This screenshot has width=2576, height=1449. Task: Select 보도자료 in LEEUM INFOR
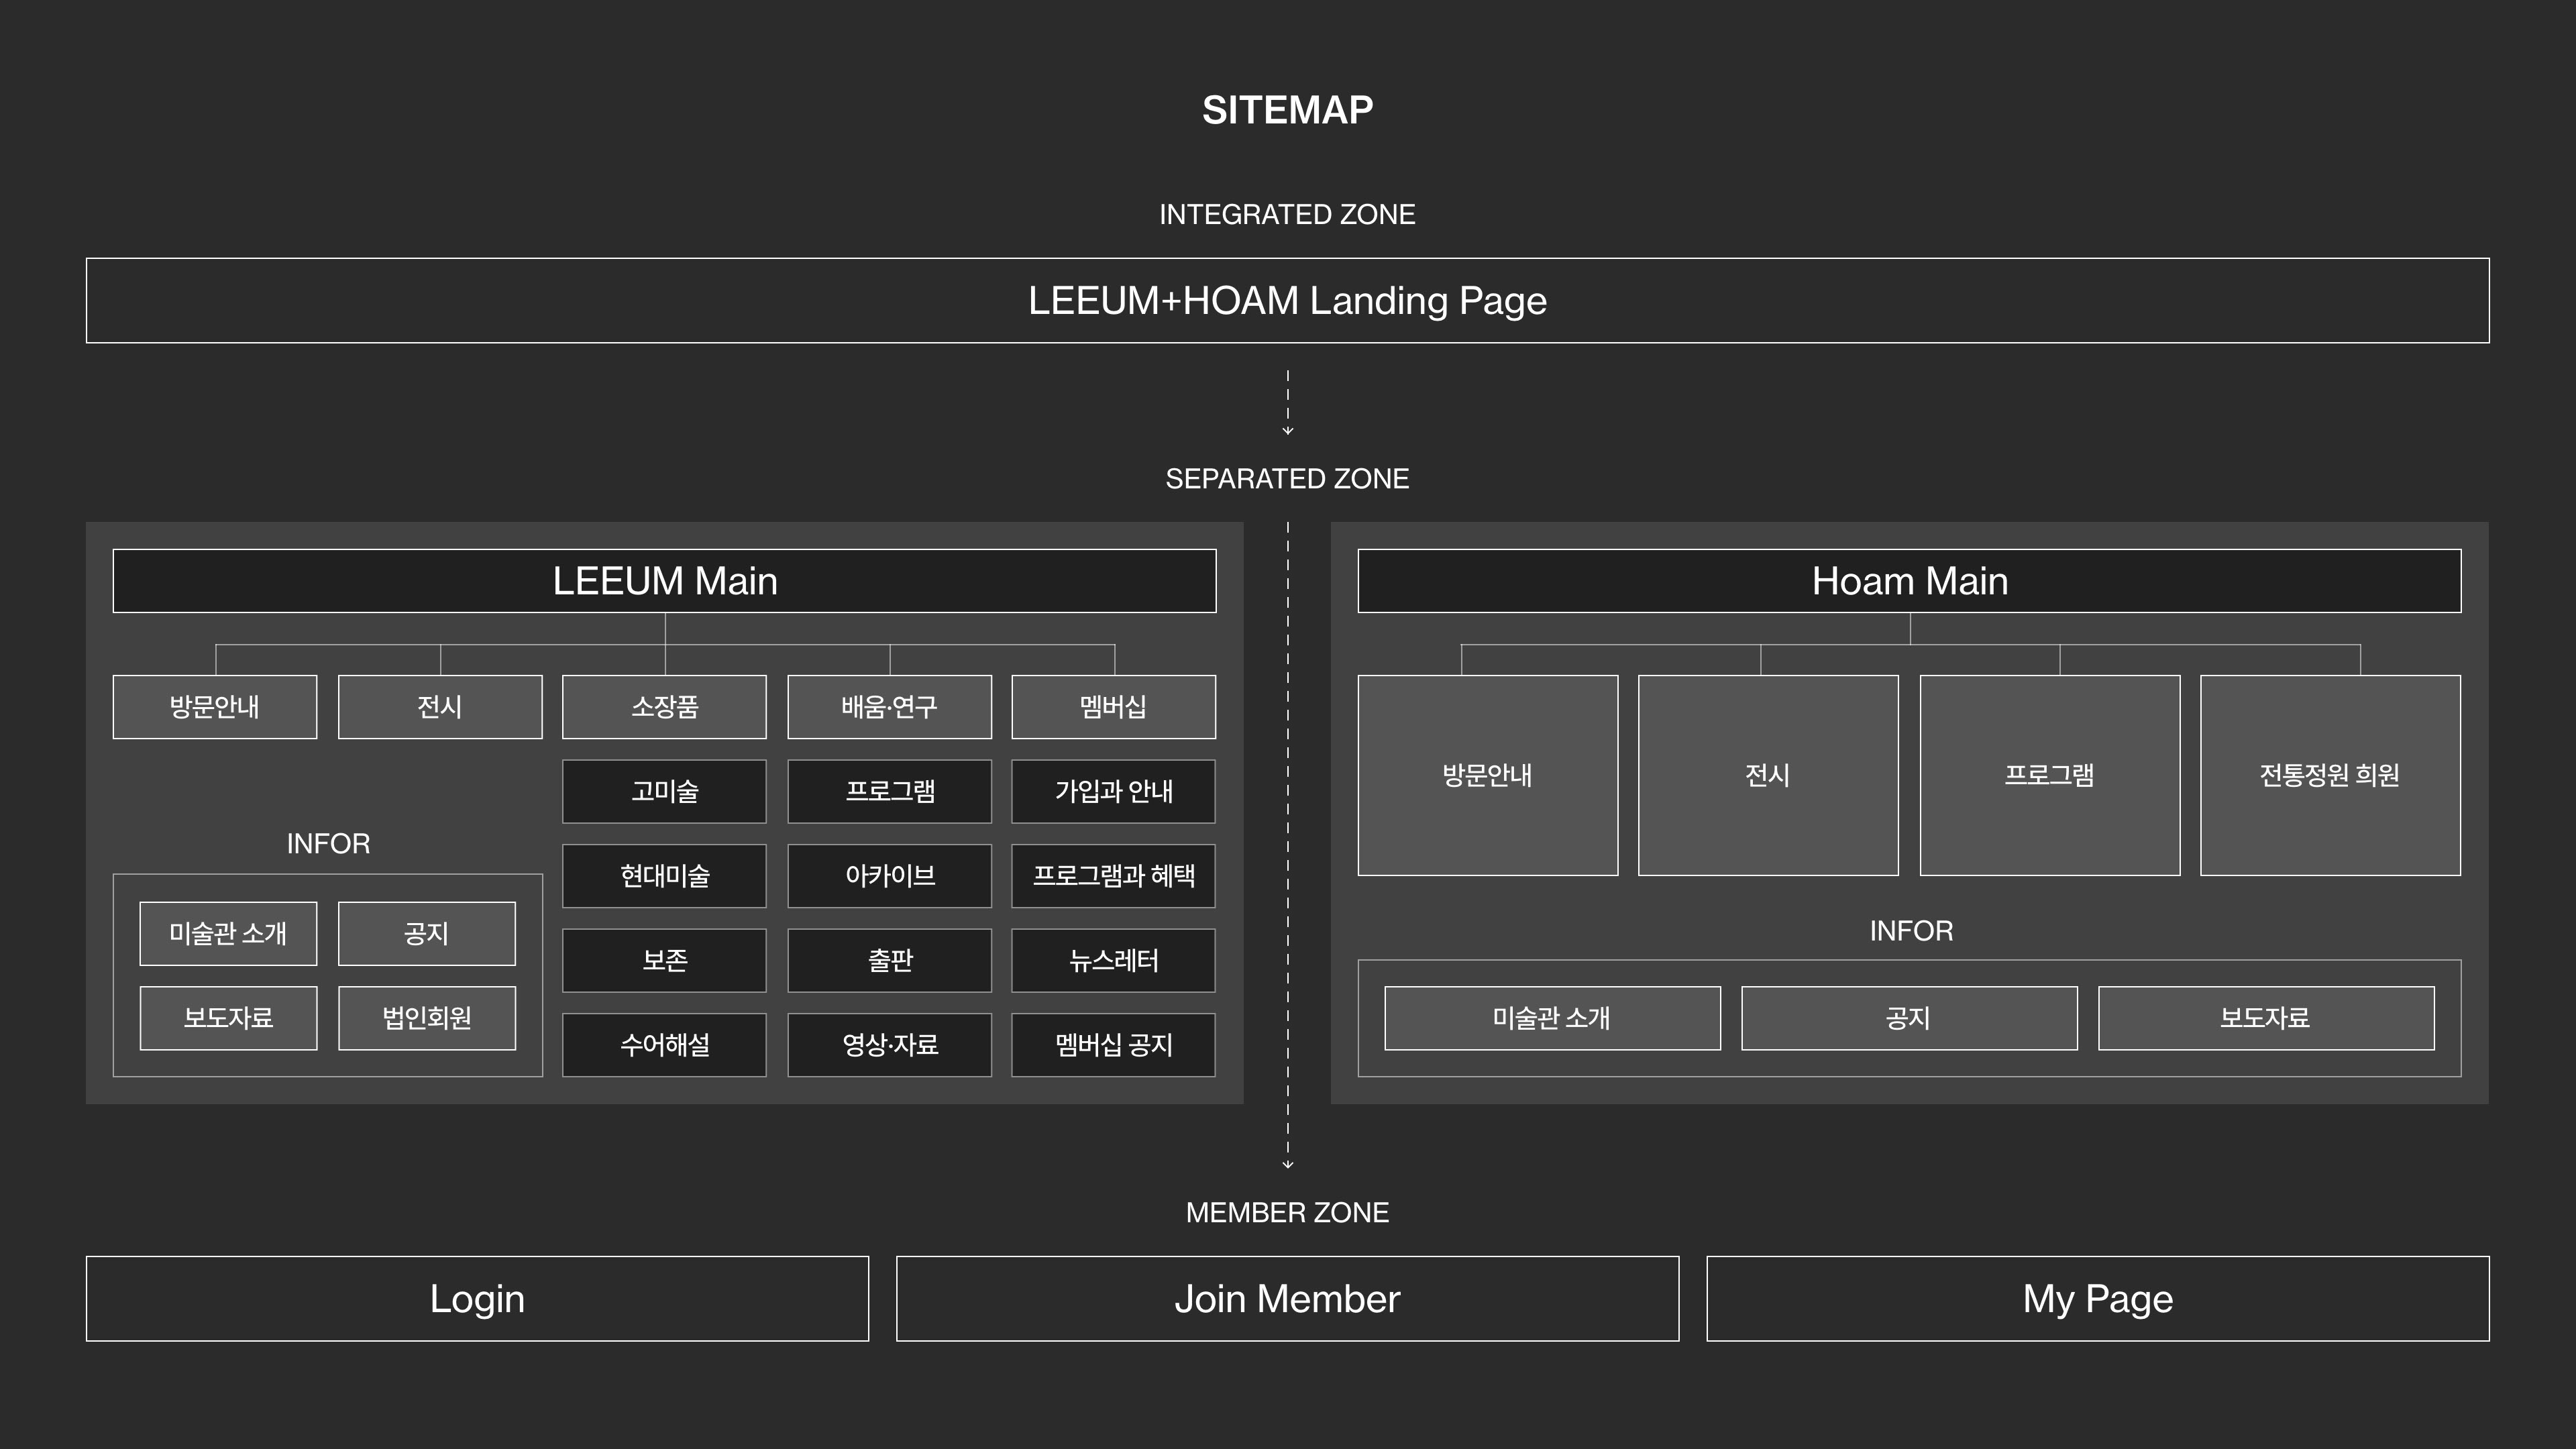click(228, 1018)
